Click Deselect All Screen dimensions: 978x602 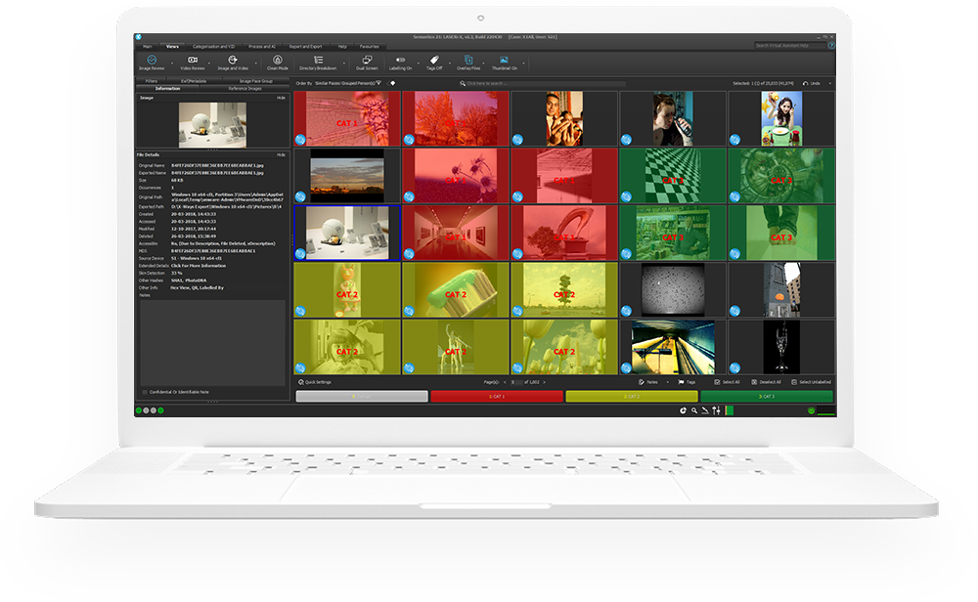tap(767, 382)
